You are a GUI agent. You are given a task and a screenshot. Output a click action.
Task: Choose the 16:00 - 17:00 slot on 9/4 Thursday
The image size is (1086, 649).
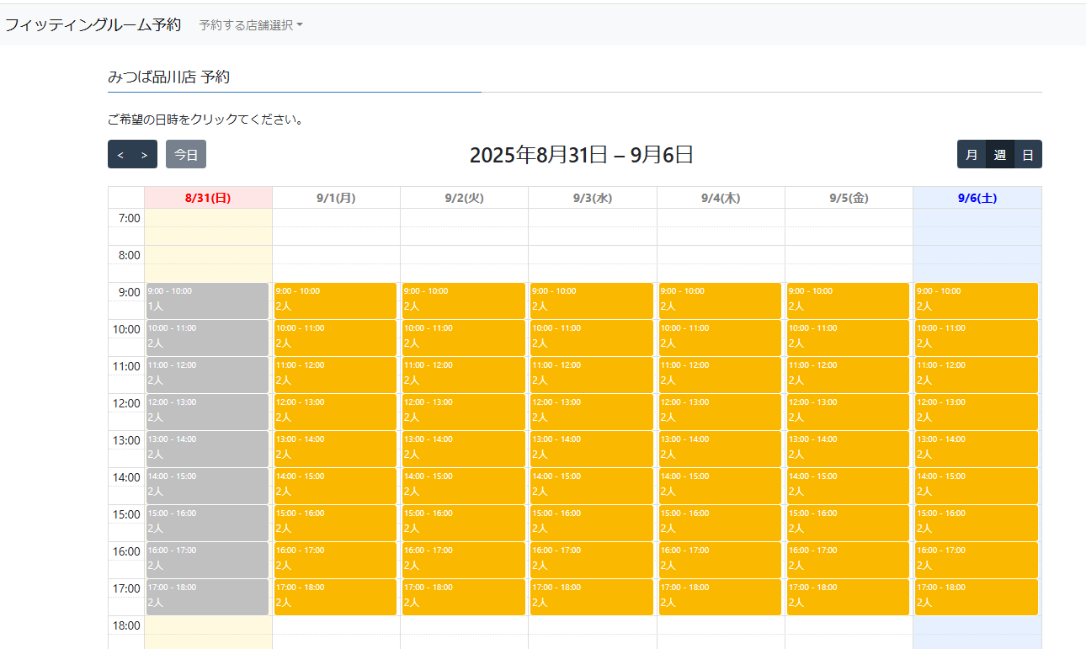[720, 560]
